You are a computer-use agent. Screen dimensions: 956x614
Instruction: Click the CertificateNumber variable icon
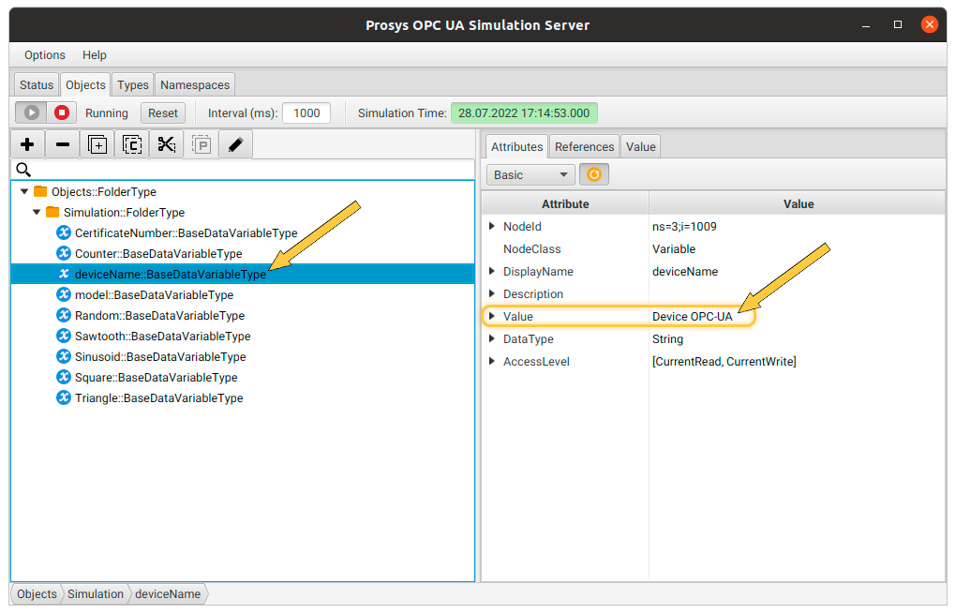(x=64, y=232)
